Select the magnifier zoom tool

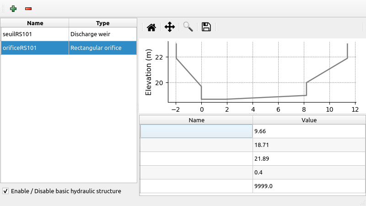(x=188, y=27)
